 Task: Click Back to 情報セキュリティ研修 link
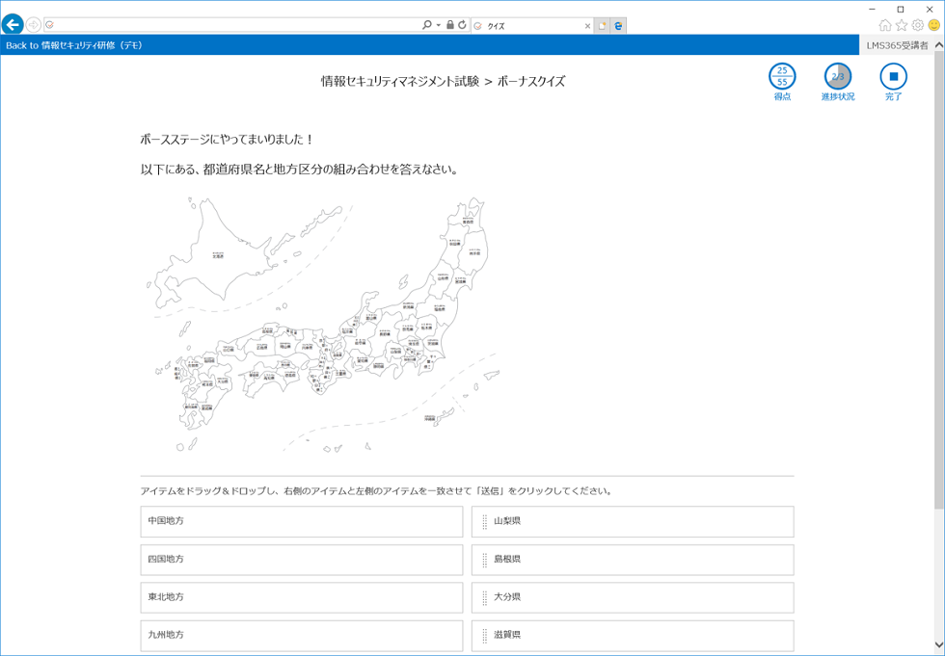point(74,45)
